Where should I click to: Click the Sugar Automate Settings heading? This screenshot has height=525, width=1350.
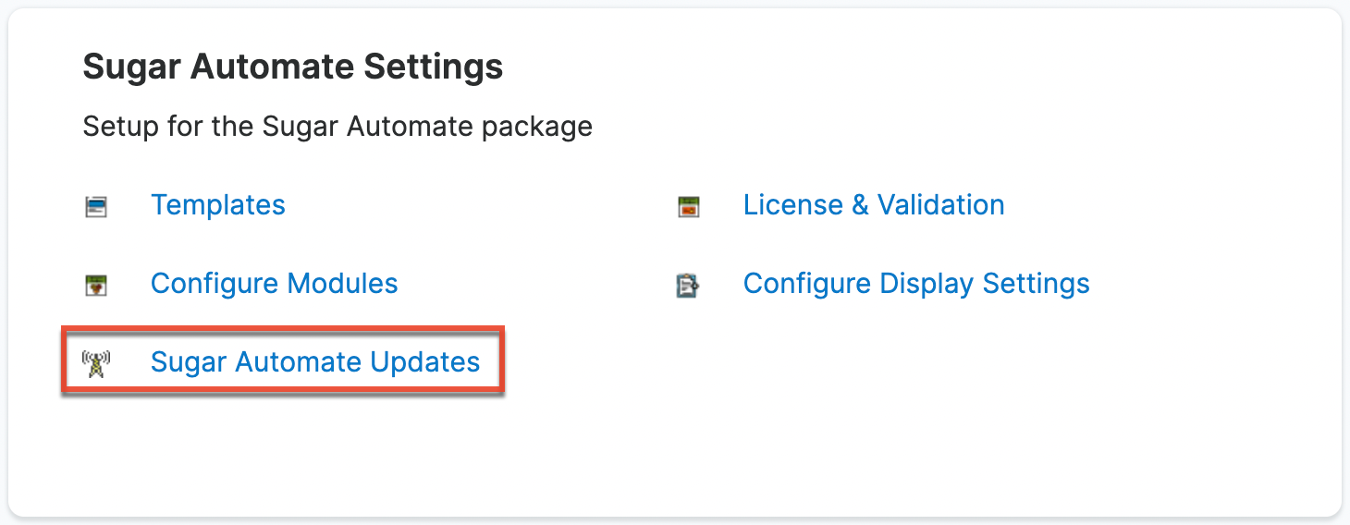(292, 67)
